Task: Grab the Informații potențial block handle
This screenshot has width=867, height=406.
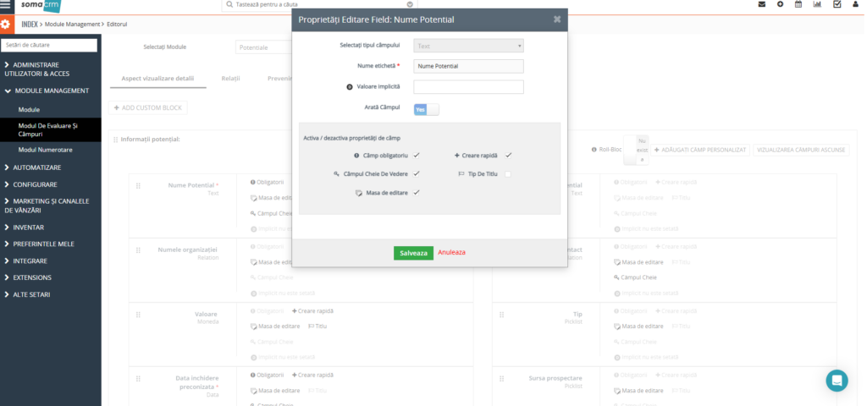Action: (115, 140)
